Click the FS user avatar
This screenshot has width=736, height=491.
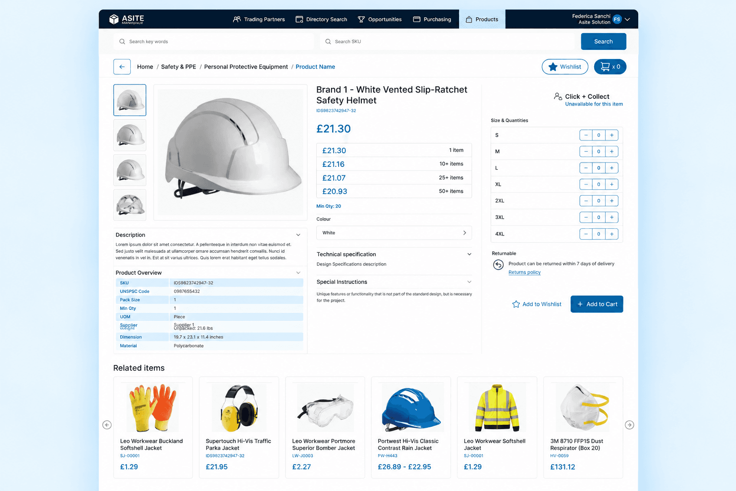tap(617, 19)
